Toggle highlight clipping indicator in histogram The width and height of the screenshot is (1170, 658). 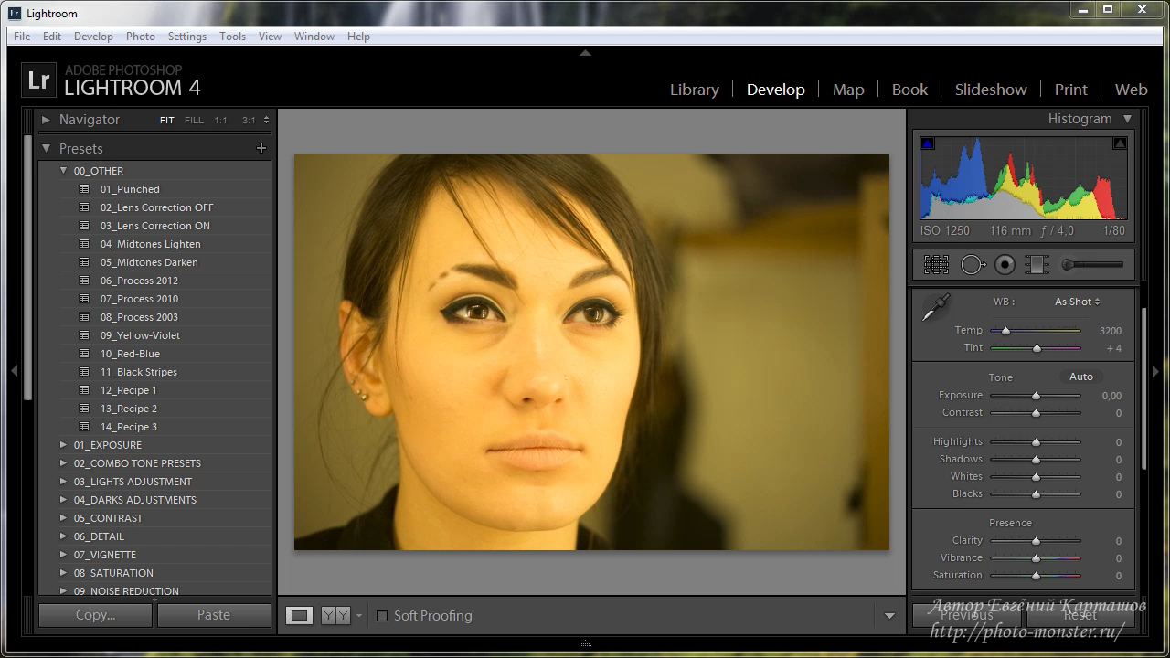1120,143
